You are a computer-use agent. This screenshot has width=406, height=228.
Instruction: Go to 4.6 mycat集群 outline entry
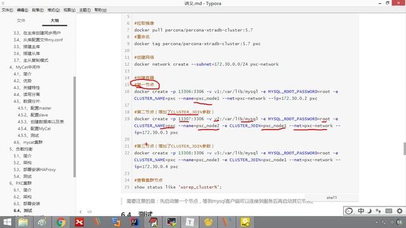pyautogui.click(x=28, y=142)
